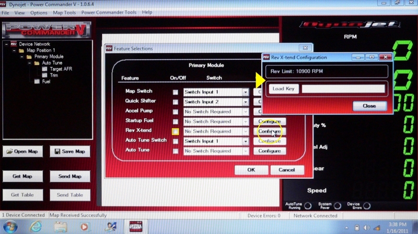
Task: Open the Power Commander Tools menu
Action: click(110, 12)
